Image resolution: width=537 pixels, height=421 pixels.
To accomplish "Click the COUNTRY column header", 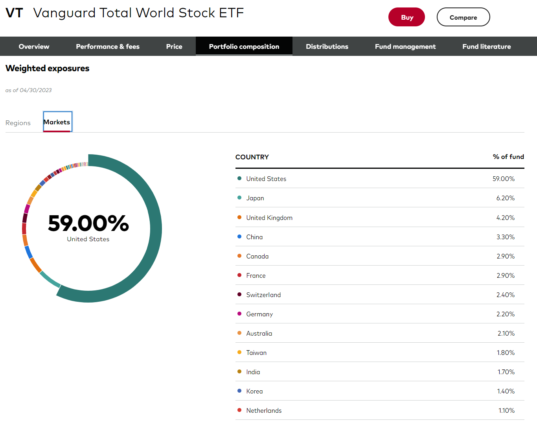I will click(252, 157).
